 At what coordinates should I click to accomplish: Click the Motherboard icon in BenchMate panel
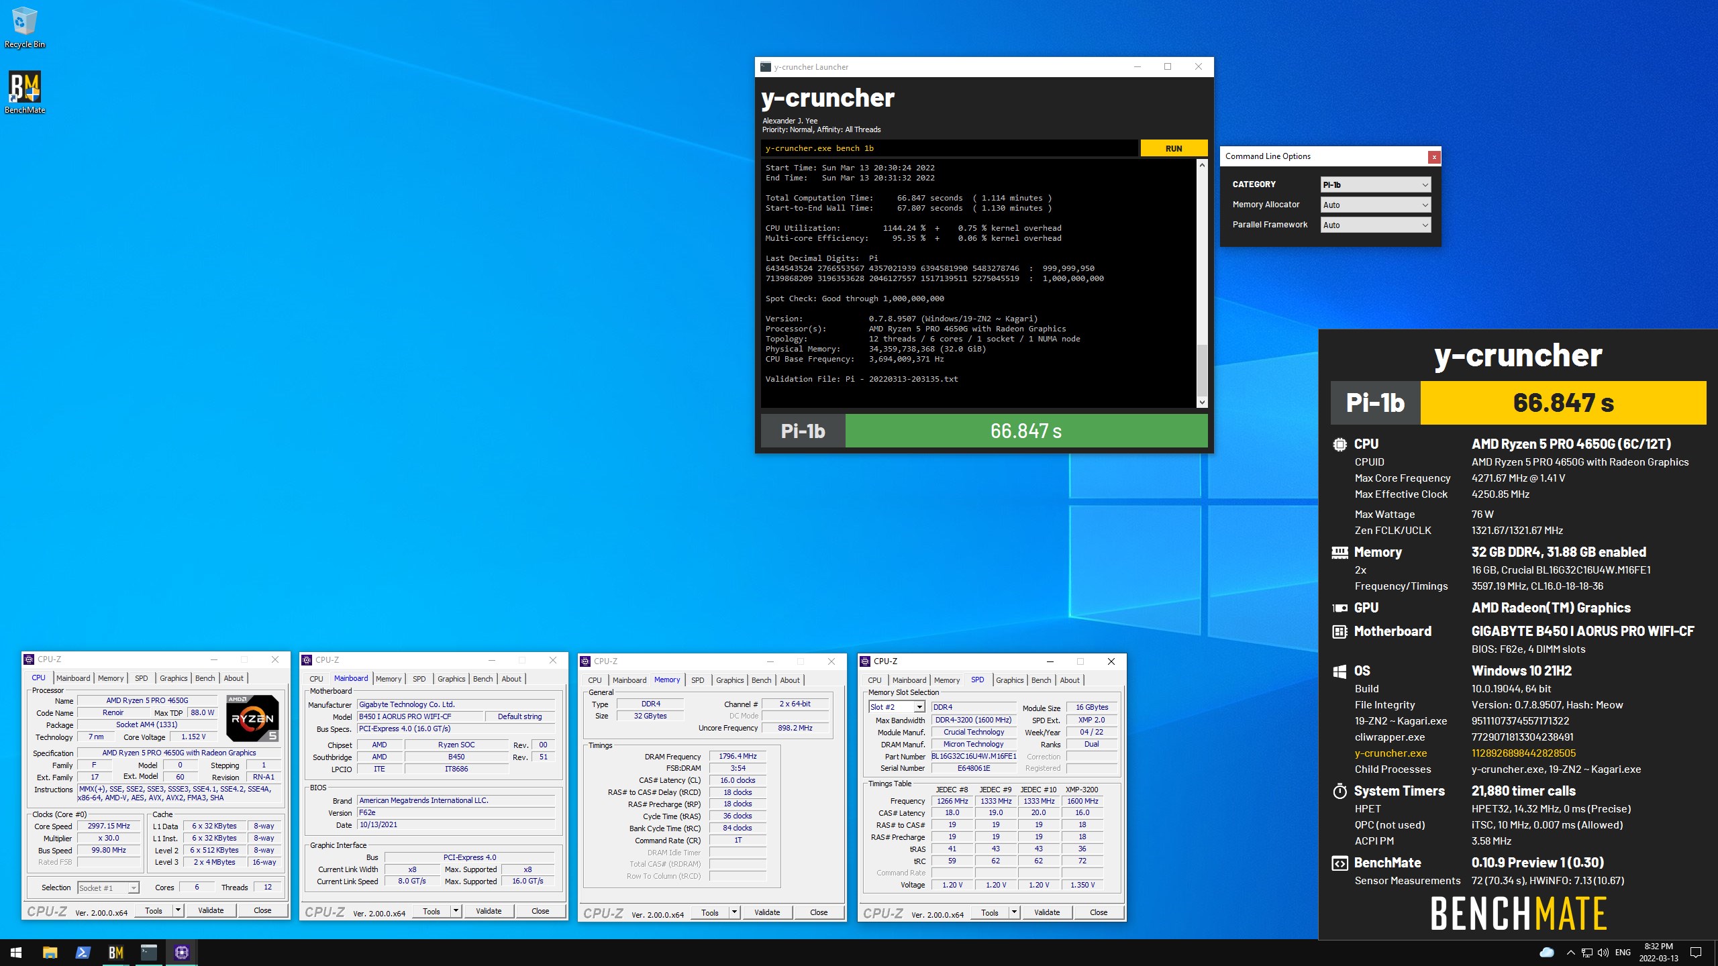click(x=1340, y=631)
